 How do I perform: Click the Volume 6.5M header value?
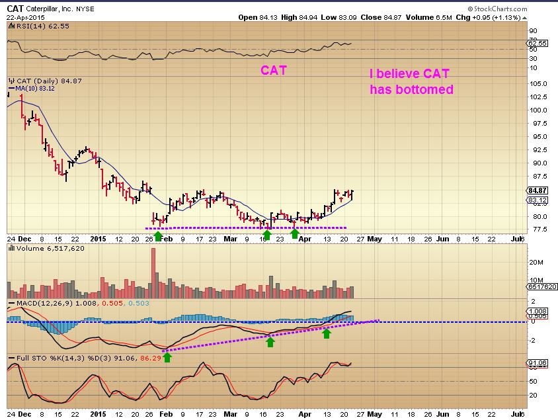tap(428, 17)
